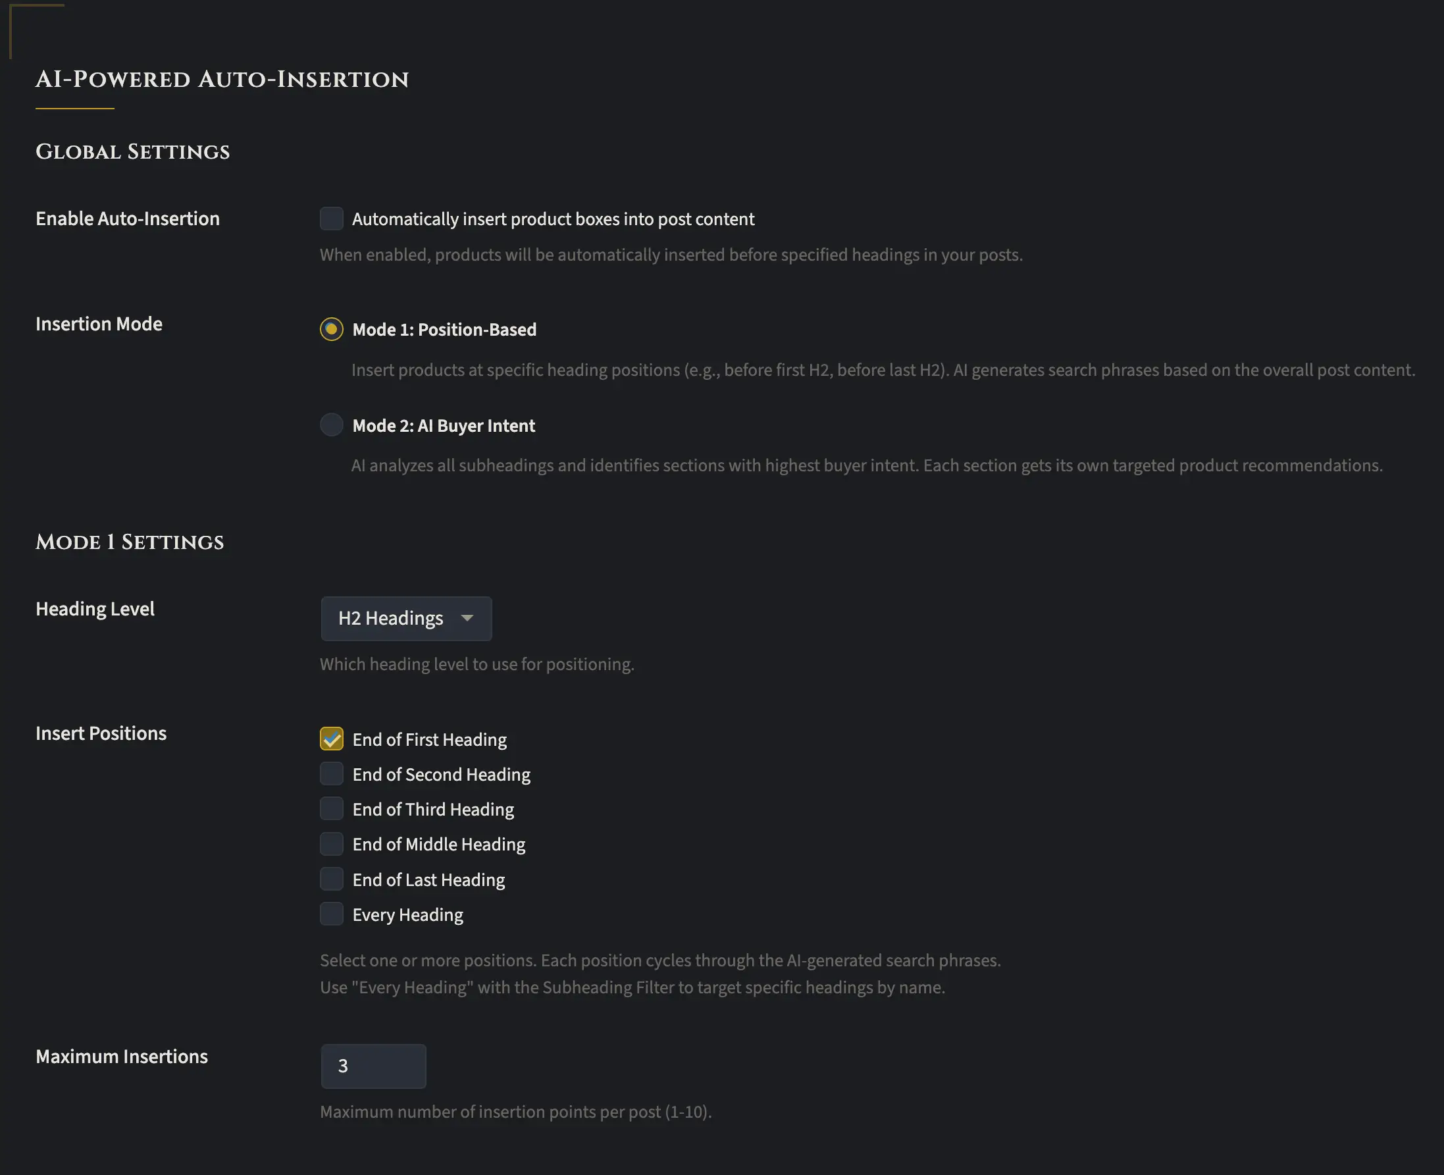Enable the End of Middle Heading checkbox

331,844
